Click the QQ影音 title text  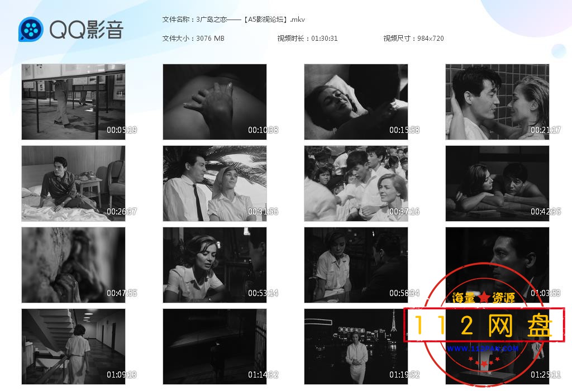[87, 30]
